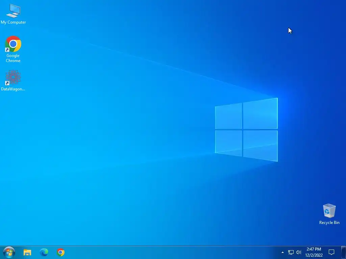Open the Start menu orb
Screen dimensions: 346x259
point(9,252)
